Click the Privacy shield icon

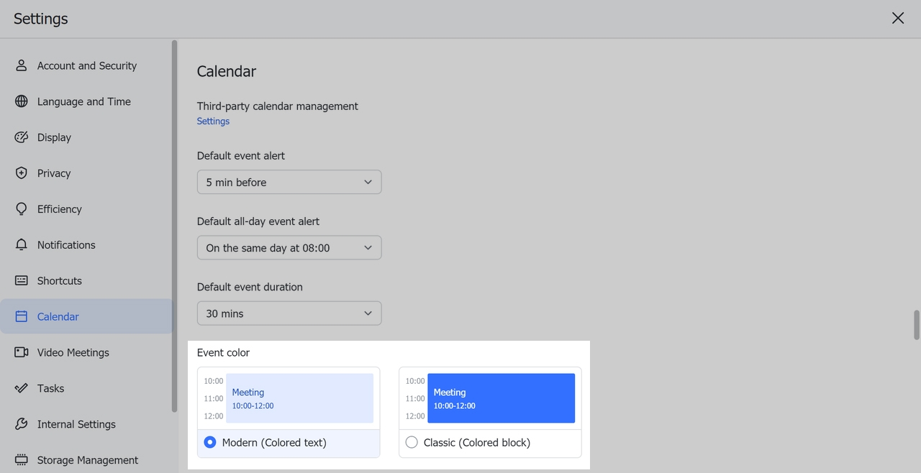coord(22,173)
